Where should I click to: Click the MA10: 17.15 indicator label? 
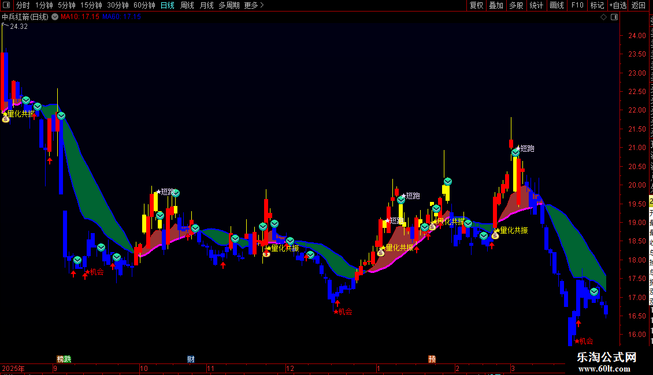point(80,17)
